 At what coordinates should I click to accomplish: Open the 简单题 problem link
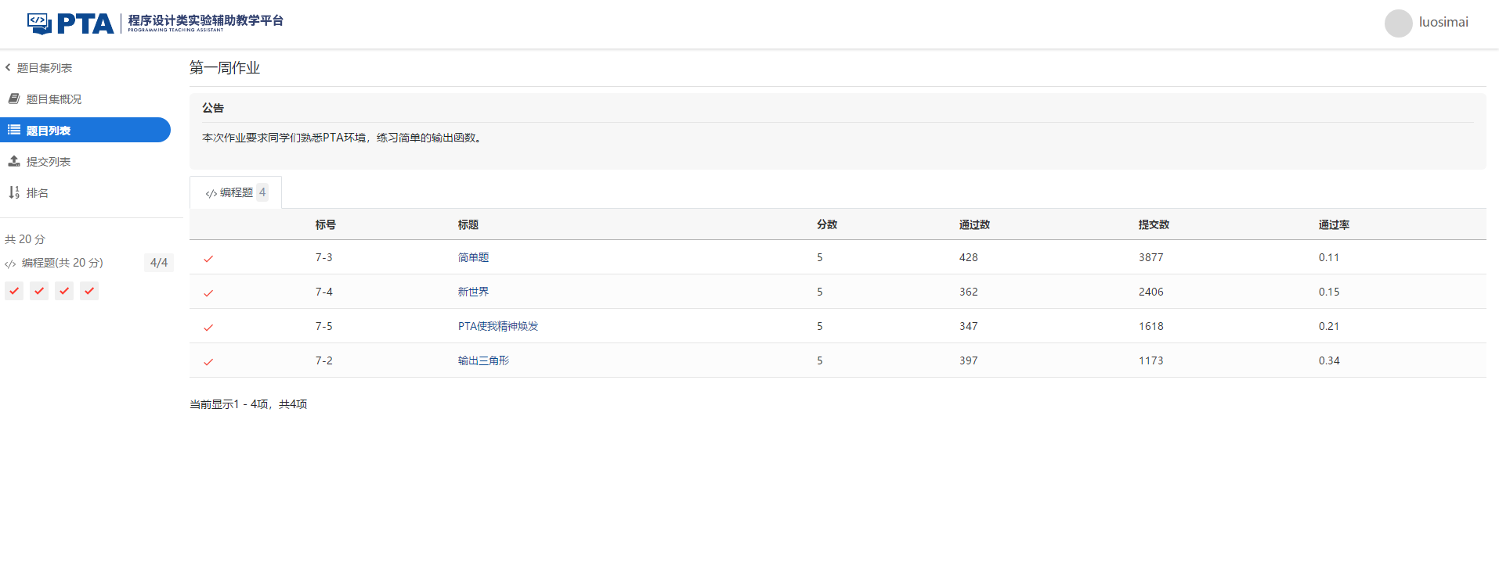pos(473,257)
